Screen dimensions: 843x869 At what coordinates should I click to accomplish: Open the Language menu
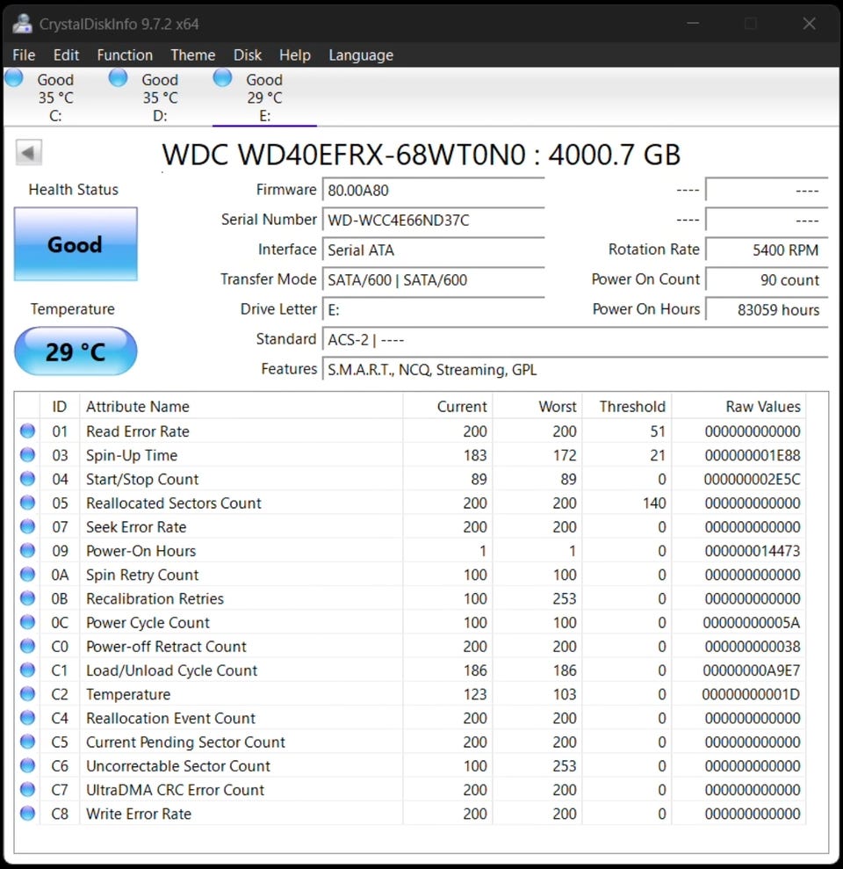[360, 54]
